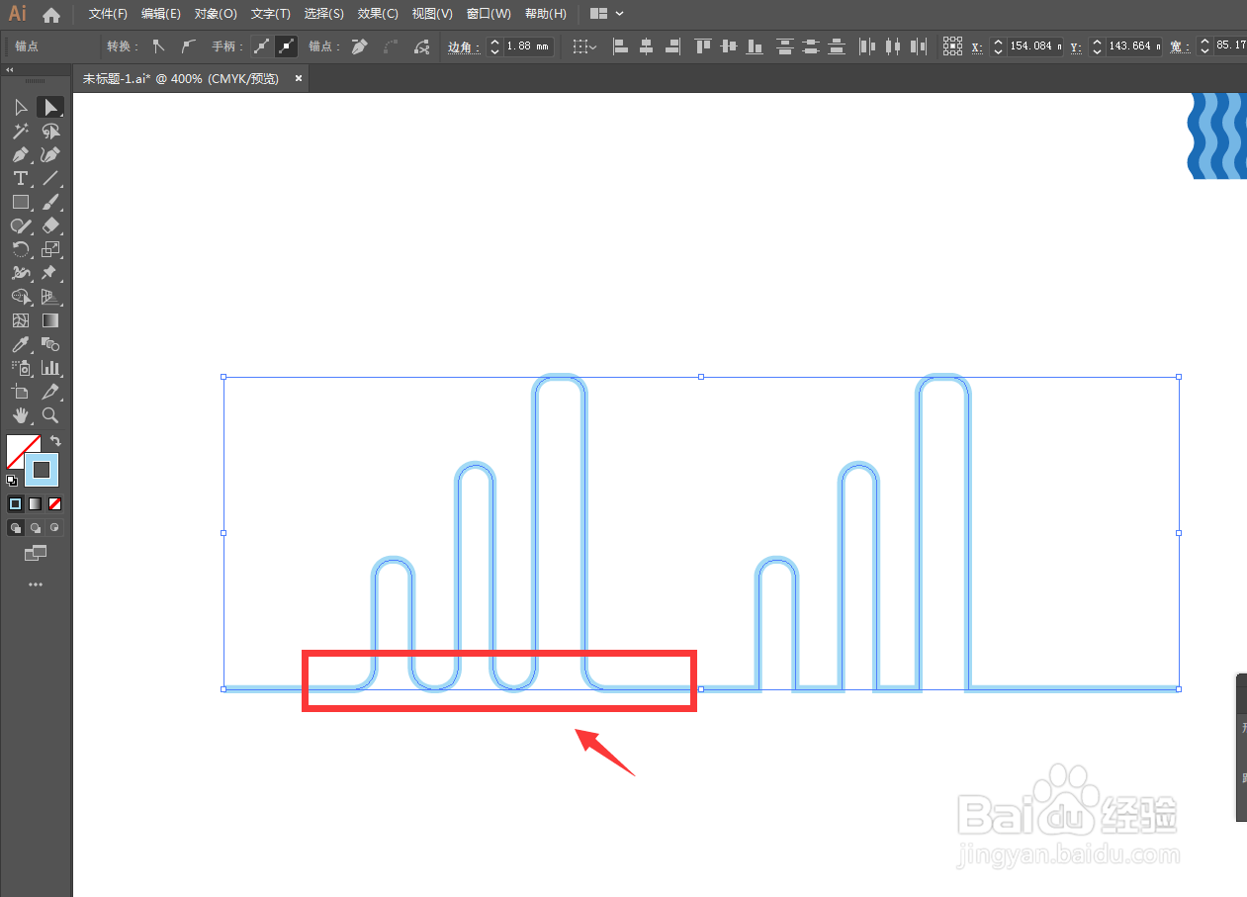1247x897 pixels.
Task: Select the Slice tool
Action: 50,392
